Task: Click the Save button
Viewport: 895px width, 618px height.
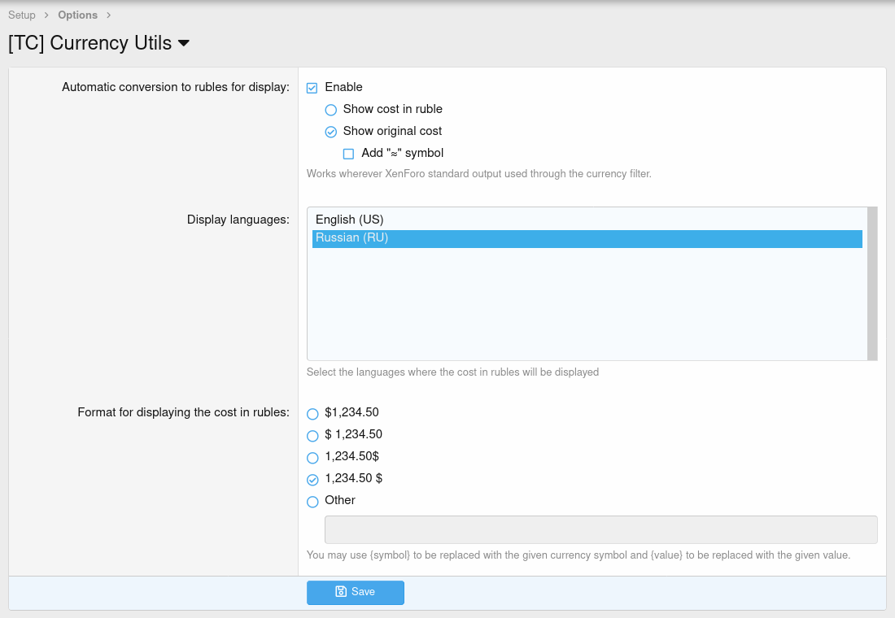Action: point(356,592)
